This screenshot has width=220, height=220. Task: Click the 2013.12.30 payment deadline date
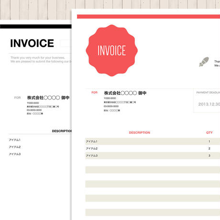pos(209,104)
